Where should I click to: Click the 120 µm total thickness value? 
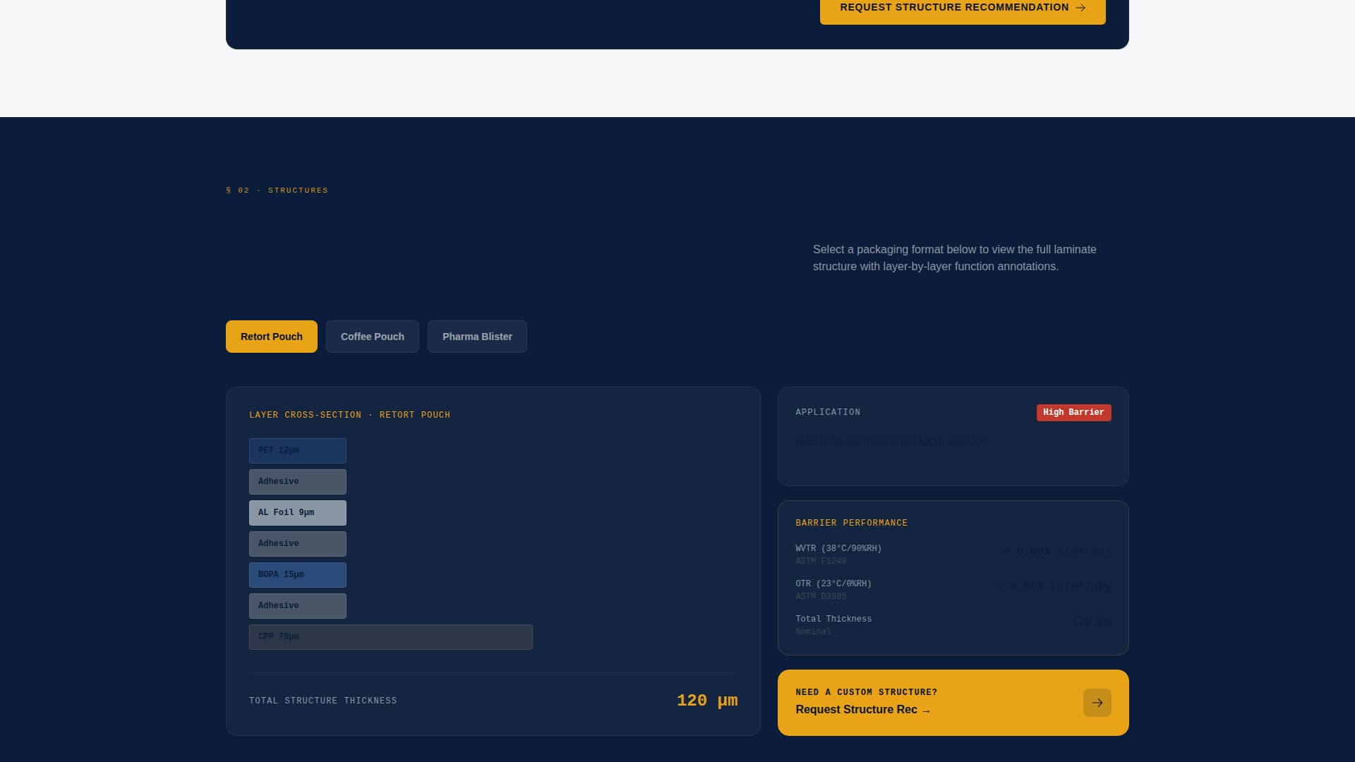coord(706,701)
